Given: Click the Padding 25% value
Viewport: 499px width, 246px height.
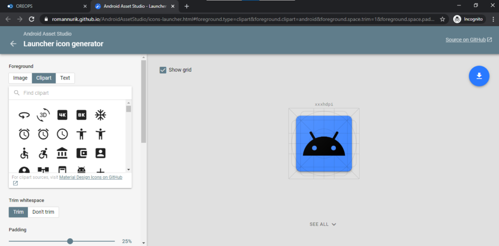Looking at the screenshot, I should point(127,241).
